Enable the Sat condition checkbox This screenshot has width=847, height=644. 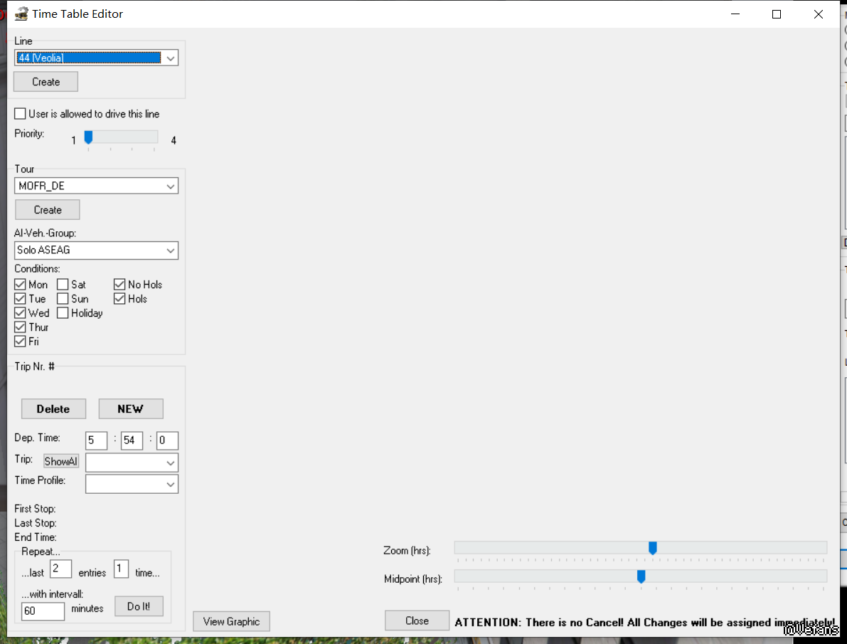63,285
